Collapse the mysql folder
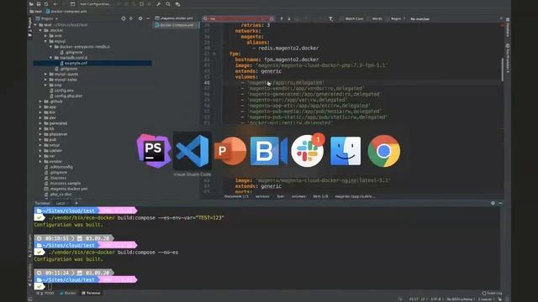The height and width of the screenshot is (302, 538). (45, 41)
